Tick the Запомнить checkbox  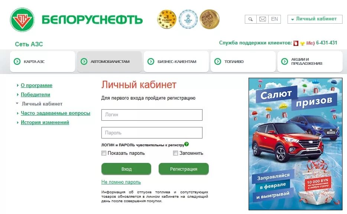pos(175,153)
